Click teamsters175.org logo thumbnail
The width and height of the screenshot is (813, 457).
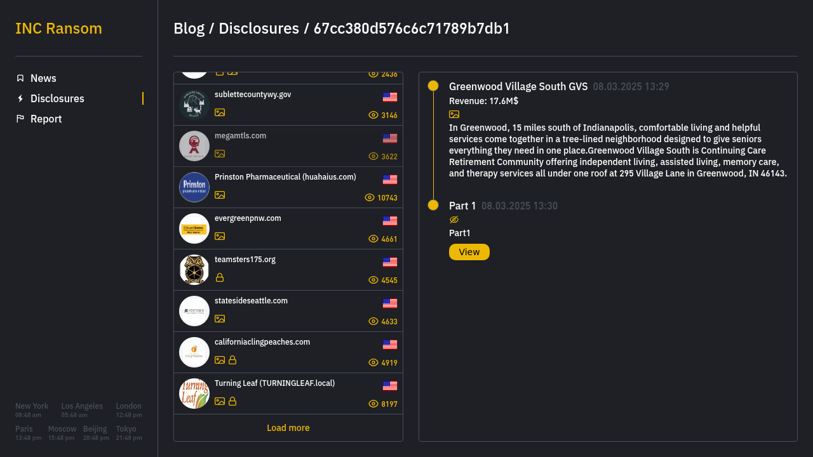pyautogui.click(x=194, y=270)
